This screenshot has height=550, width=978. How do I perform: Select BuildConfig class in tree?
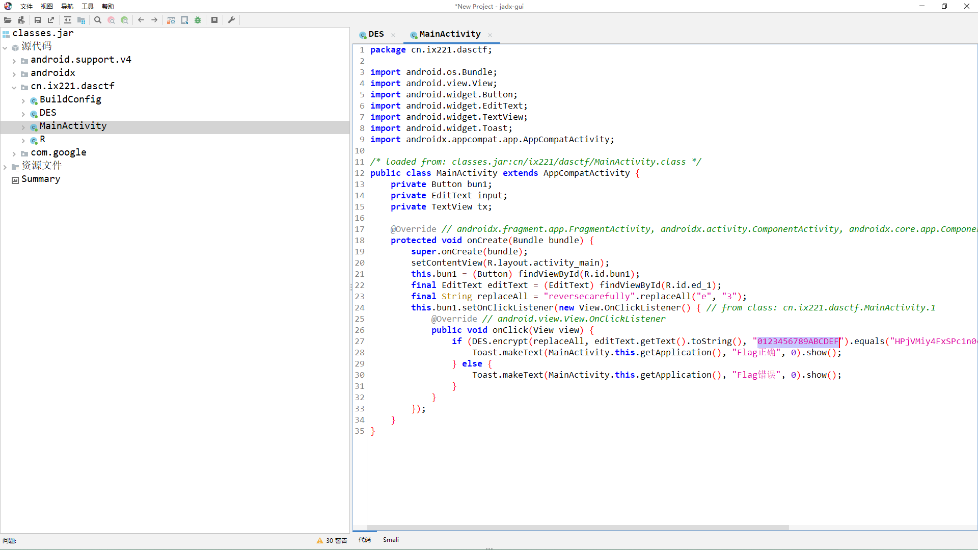pyautogui.click(x=70, y=99)
